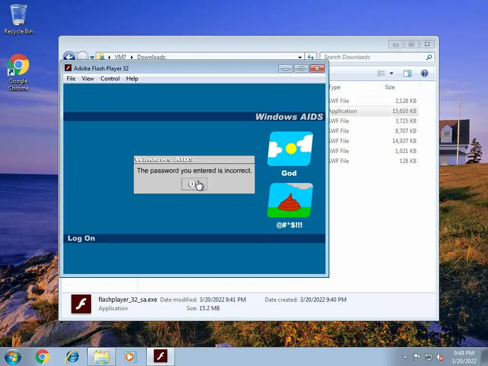This screenshot has width=488, height=366.
Task: Close the Adobe Flash Player window
Action: click(x=317, y=69)
